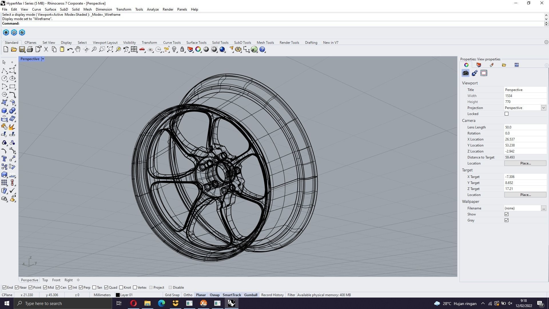This screenshot has width=549, height=309.
Task: Open the Perspective viewport title dropdown arrow
Action: 43,59
